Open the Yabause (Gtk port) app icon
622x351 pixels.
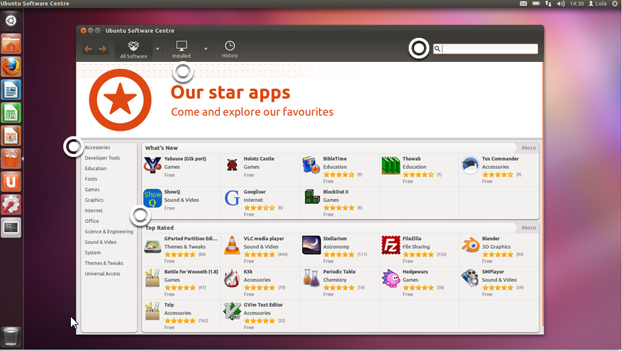[153, 165]
